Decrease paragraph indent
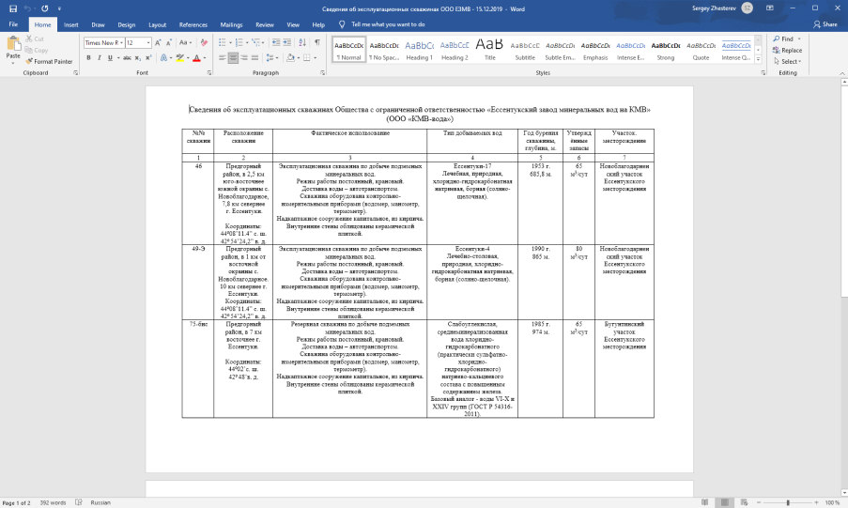Image resolution: width=848 pixels, height=508 pixels. (276, 43)
